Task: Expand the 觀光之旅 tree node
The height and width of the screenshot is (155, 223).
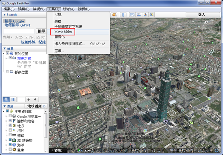Action: click(6, 58)
